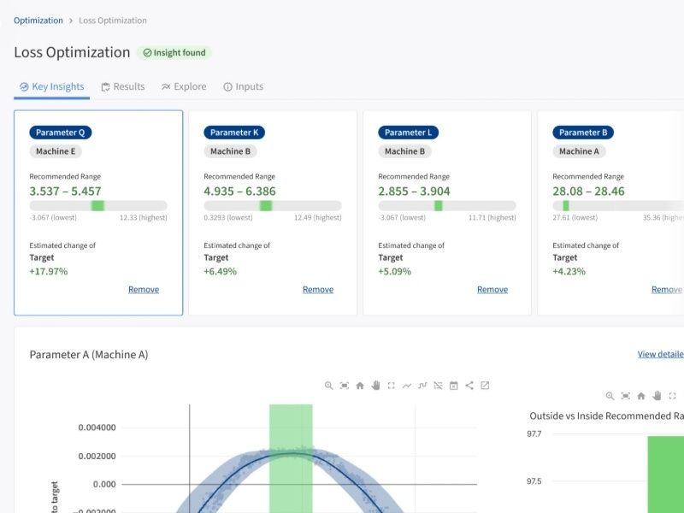Switch to the Explore tab
684x513 pixels.
click(x=184, y=87)
